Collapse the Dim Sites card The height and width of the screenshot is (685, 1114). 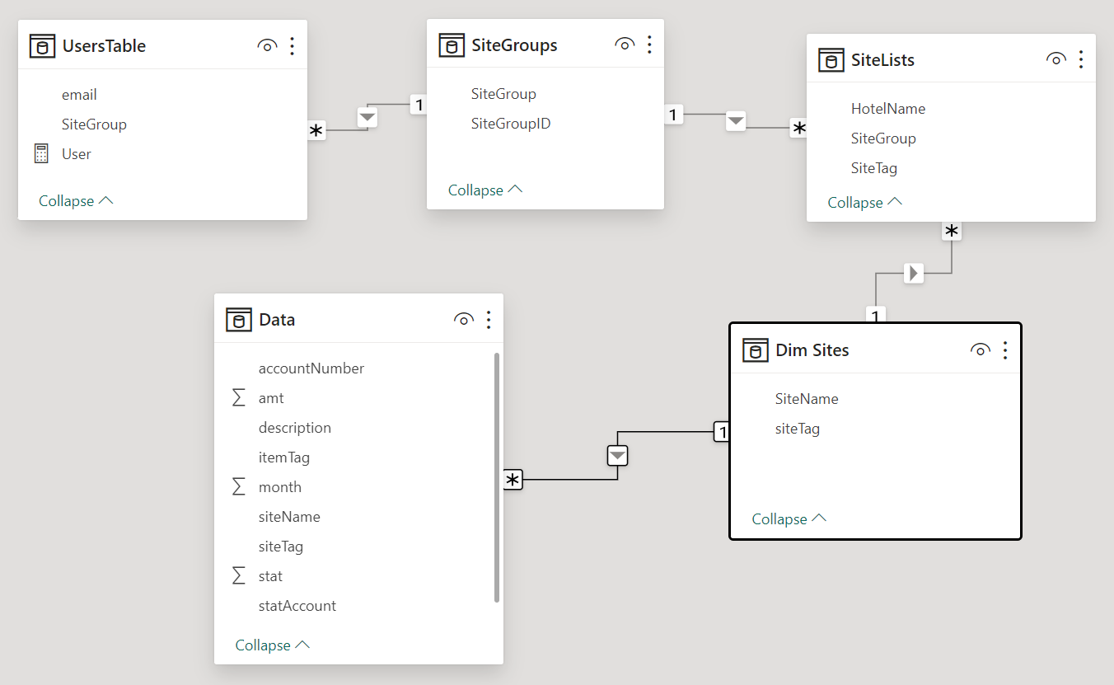[x=789, y=519]
